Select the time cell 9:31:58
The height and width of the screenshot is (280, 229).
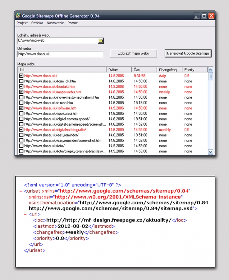[x=140, y=76]
